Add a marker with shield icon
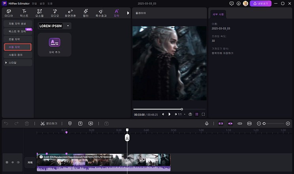Image resolution: width=294 pixels, height=174 pixels. pos(70,123)
